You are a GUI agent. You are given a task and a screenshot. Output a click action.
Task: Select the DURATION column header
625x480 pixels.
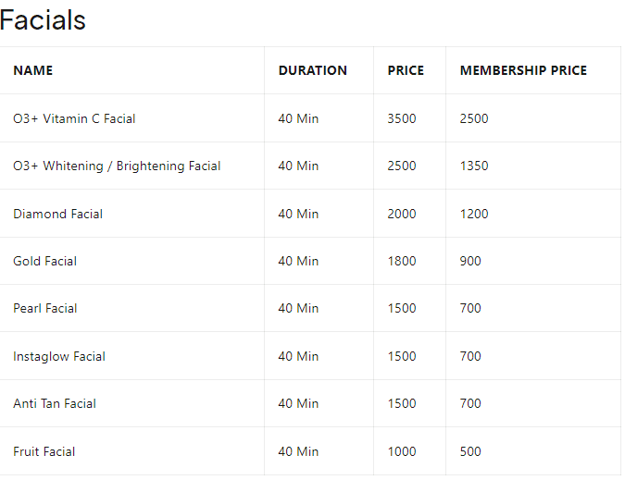(x=313, y=70)
